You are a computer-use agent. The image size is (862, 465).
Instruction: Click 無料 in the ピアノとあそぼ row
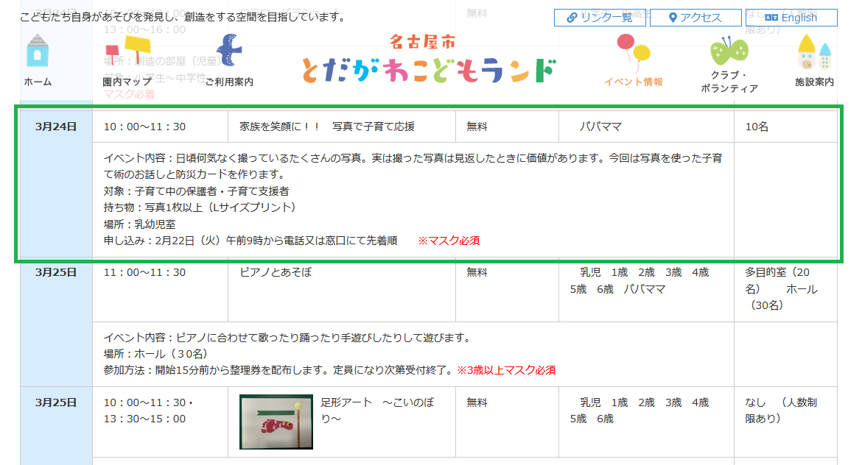pyautogui.click(x=477, y=272)
